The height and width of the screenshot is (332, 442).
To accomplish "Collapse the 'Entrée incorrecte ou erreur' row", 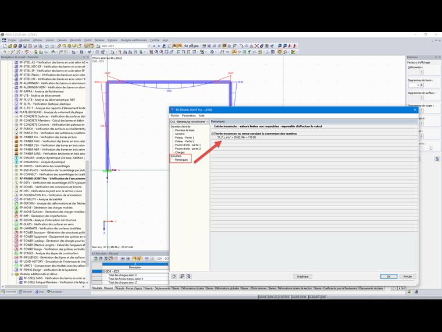I will click(213, 134).
